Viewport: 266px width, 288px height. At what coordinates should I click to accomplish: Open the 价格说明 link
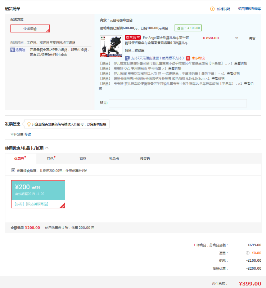click(x=224, y=9)
